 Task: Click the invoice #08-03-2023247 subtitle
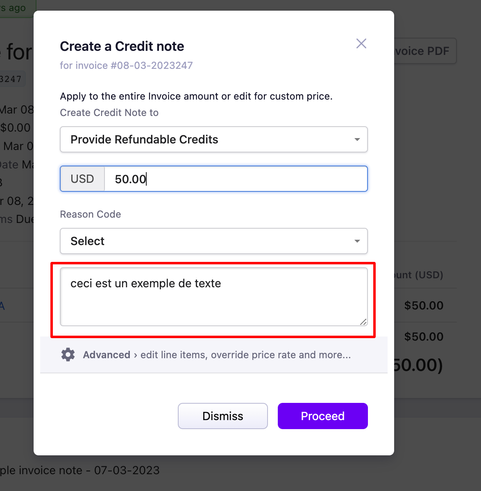click(x=126, y=66)
